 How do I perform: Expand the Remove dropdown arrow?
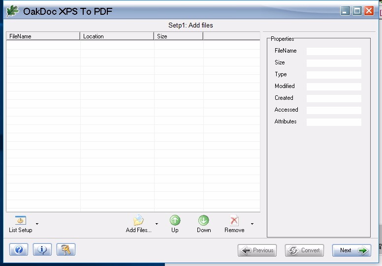[x=252, y=224]
